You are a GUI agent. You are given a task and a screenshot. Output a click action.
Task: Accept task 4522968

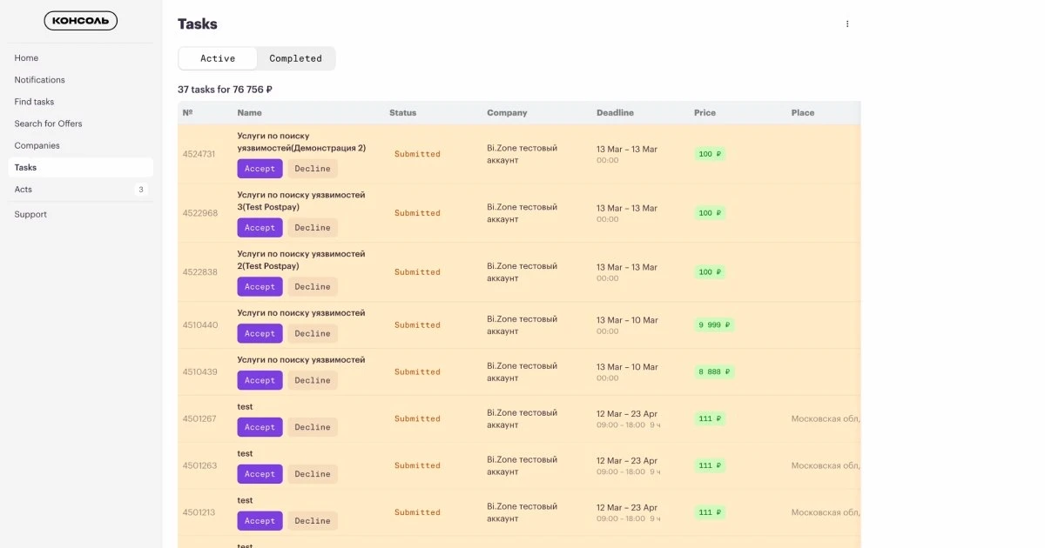coord(260,228)
